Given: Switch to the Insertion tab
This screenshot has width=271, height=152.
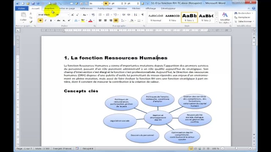Looking at the screenshot, I should [x=50, y=8].
